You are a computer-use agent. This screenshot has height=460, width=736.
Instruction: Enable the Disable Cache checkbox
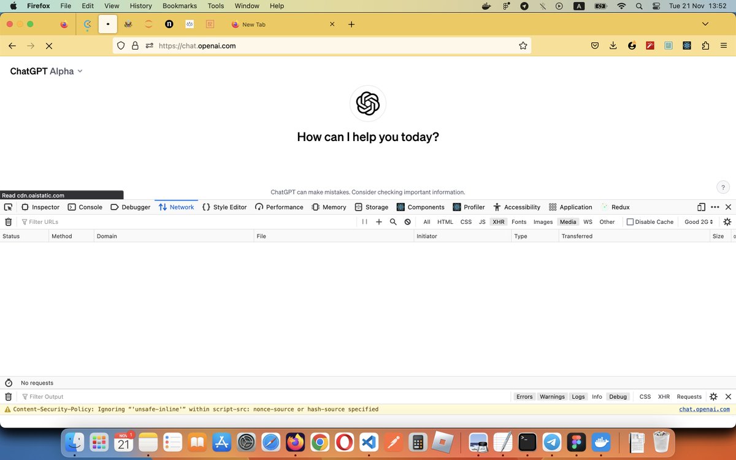click(x=630, y=222)
